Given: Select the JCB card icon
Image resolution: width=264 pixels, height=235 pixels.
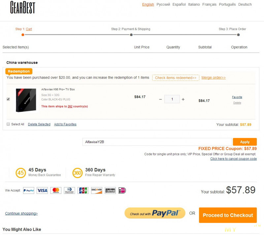Looking at the screenshot, I should click(x=83, y=190).
